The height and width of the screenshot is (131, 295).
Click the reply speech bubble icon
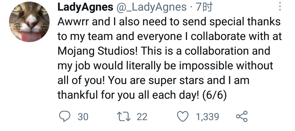[x=65, y=117]
